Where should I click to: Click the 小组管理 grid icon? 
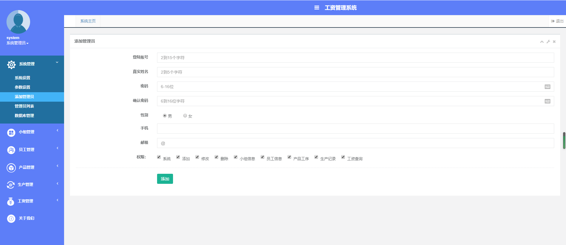11,133
